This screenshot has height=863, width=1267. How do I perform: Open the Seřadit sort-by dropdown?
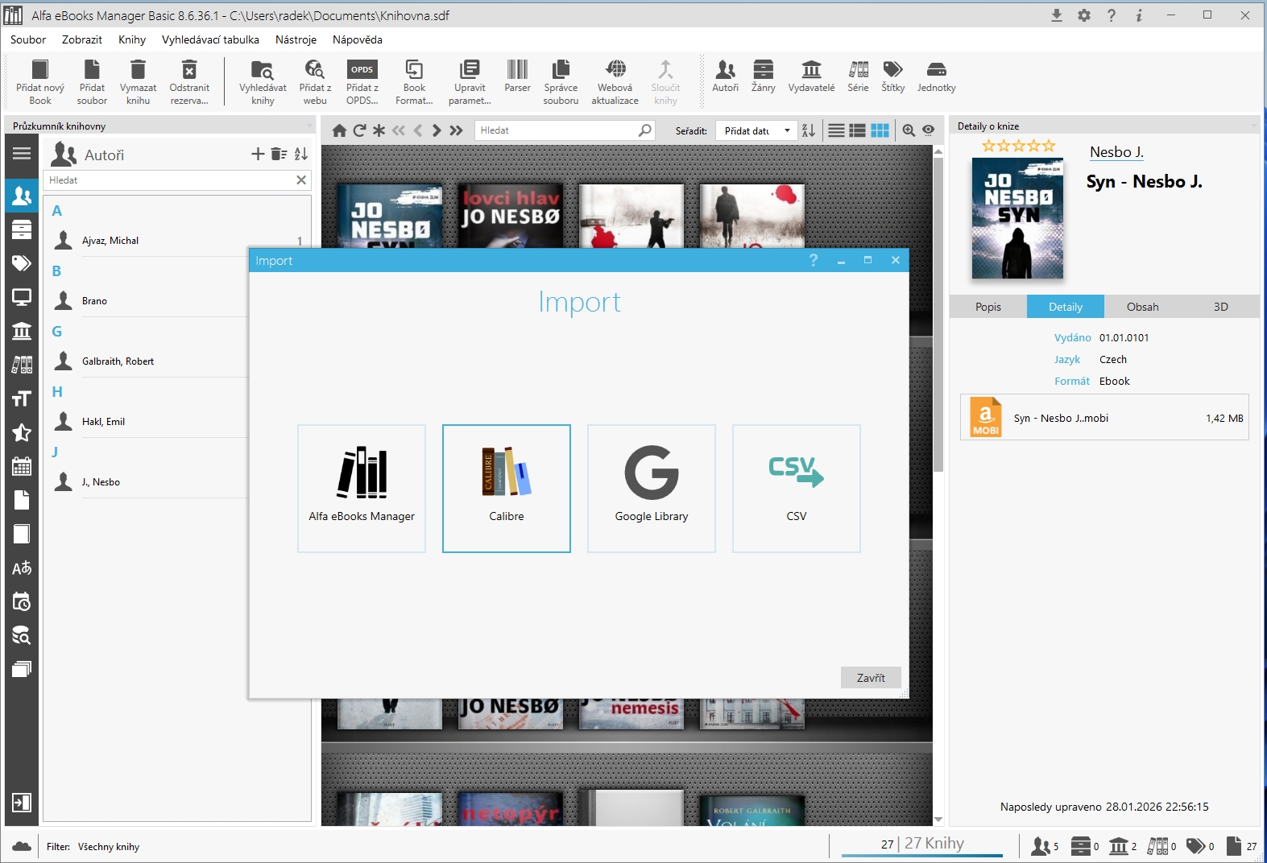(x=756, y=130)
